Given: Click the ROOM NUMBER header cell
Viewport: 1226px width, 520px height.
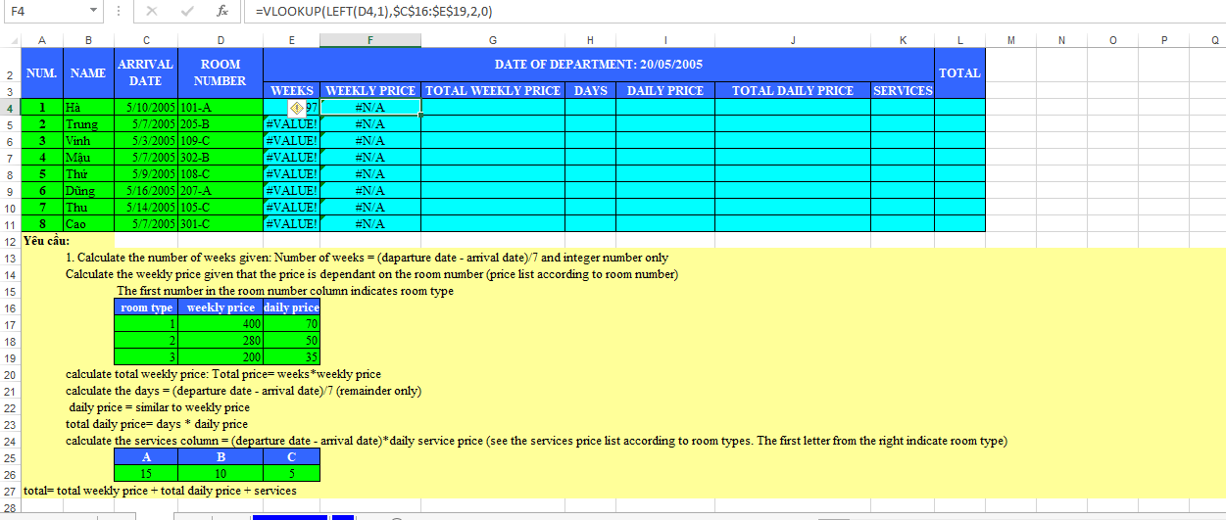Looking at the screenshot, I should (221, 73).
